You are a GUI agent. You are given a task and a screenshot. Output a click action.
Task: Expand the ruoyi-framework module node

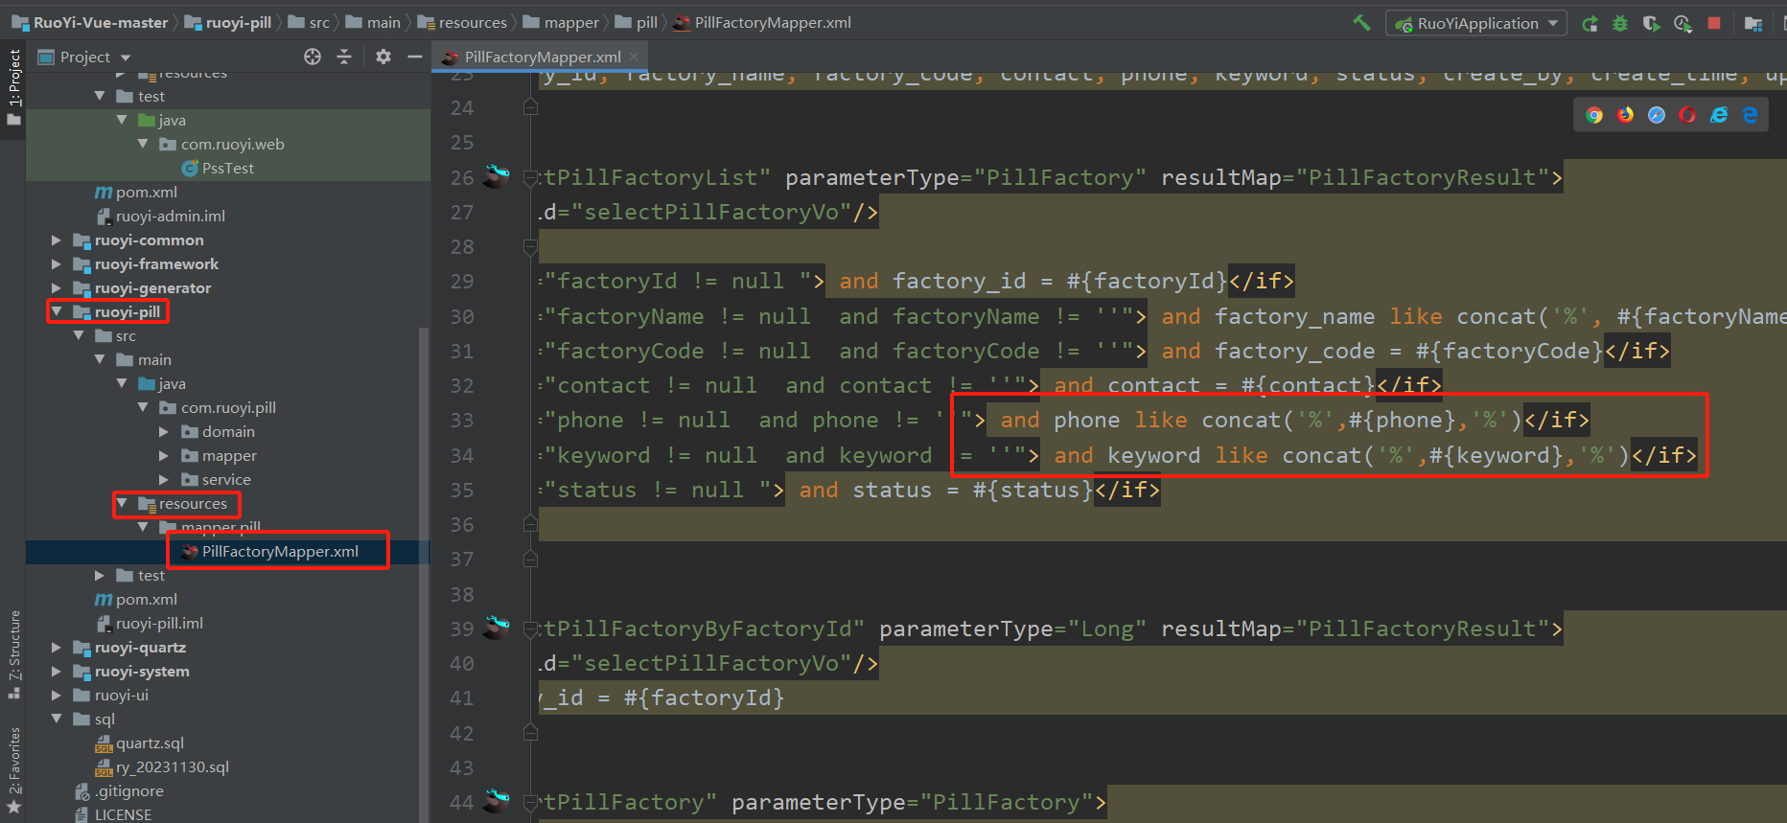(57, 263)
